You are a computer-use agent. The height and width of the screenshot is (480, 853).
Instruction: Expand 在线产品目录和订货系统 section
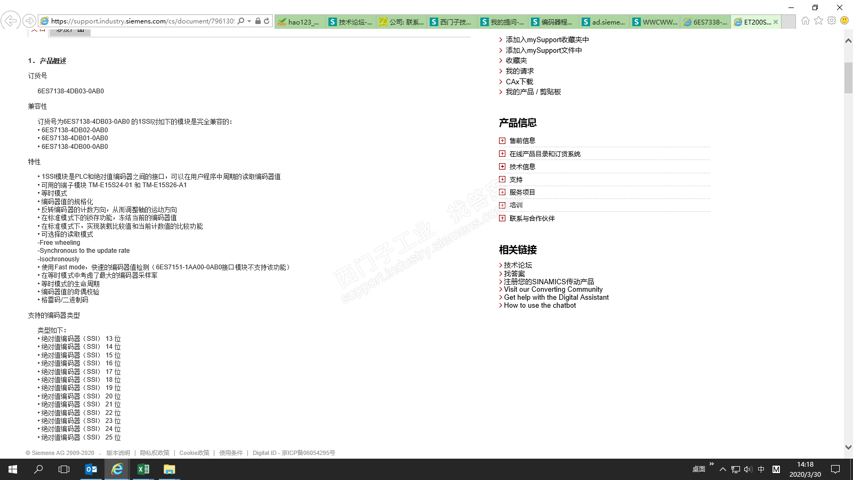point(502,154)
